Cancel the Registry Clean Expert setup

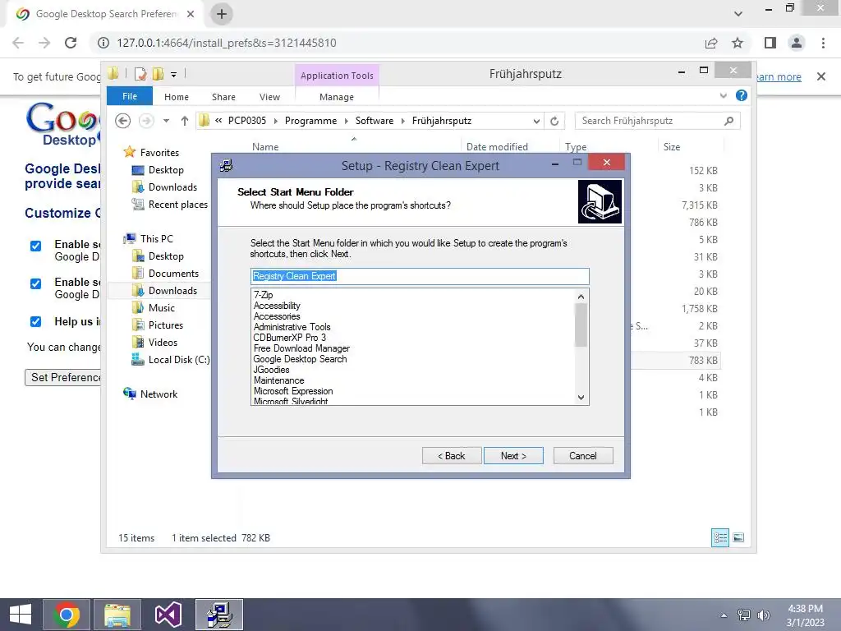pyautogui.click(x=583, y=455)
